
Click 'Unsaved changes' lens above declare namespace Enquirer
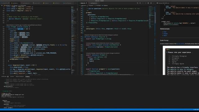pyautogui.click(x=101, y=35)
